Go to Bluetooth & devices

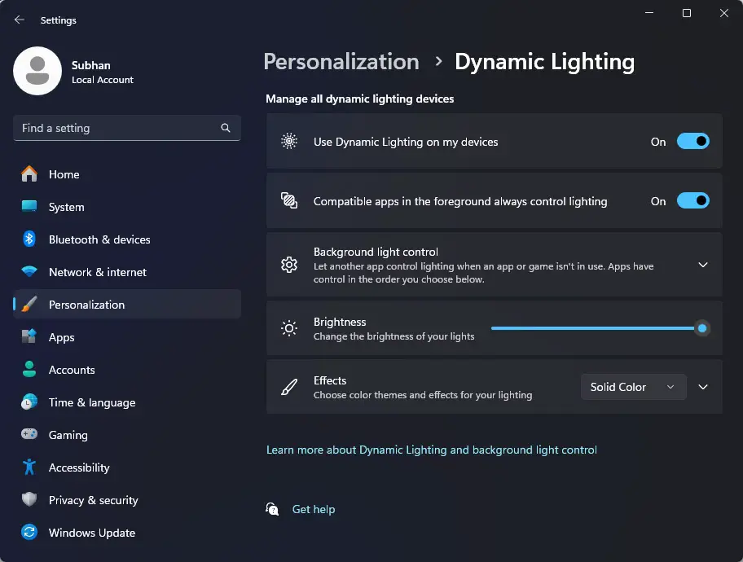[127, 239]
